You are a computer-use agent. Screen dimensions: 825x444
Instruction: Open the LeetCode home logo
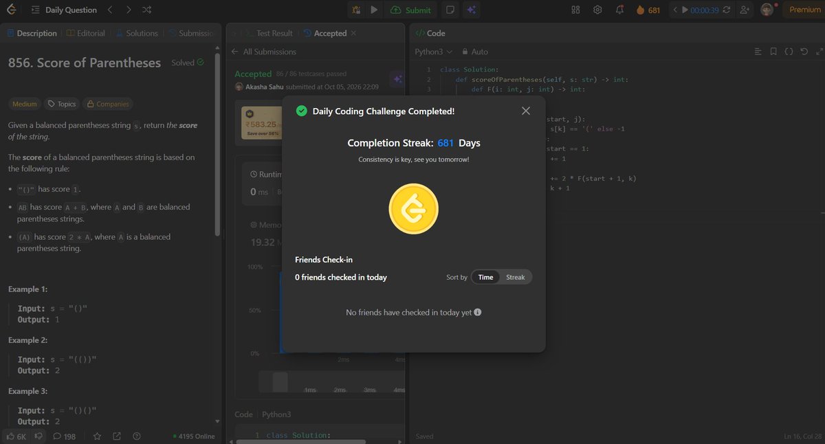(x=13, y=10)
